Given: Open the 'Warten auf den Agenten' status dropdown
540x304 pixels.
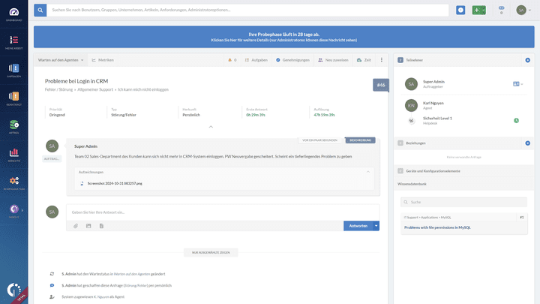Looking at the screenshot, I should tap(60, 59).
